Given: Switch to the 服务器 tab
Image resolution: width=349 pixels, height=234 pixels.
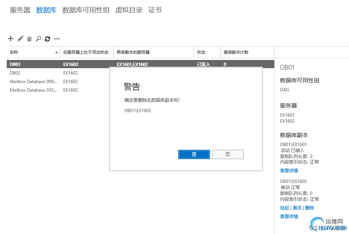Looking at the screenshot, I should pos(20,10).
